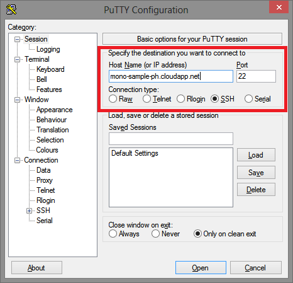
Task: Collapse the Connection category
Action: point(17,160)
